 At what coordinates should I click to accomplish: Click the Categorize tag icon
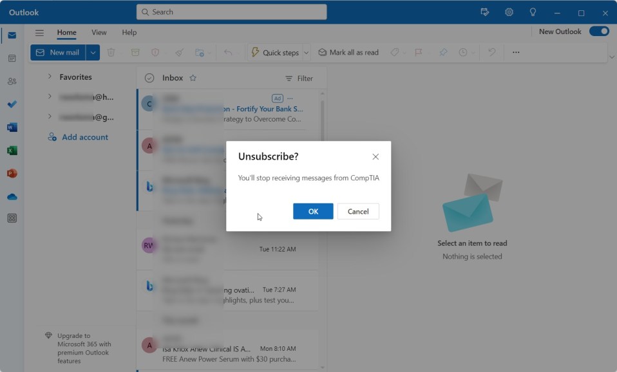394,52
